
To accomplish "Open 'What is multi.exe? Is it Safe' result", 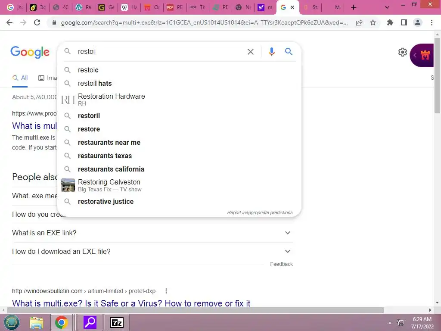I will pos(131,303).
